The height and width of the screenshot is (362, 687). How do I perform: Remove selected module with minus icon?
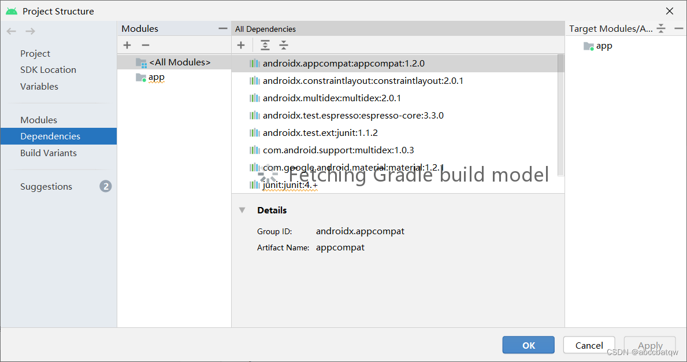tap(146, 45)
